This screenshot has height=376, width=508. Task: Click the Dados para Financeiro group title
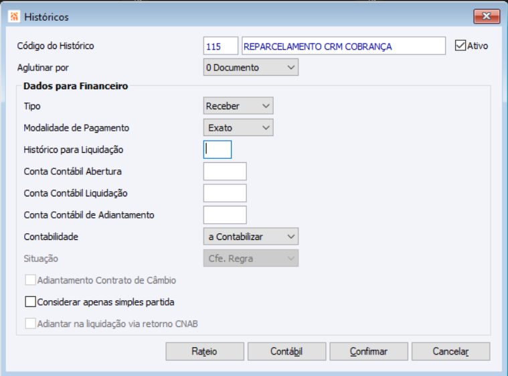[76, 86]
